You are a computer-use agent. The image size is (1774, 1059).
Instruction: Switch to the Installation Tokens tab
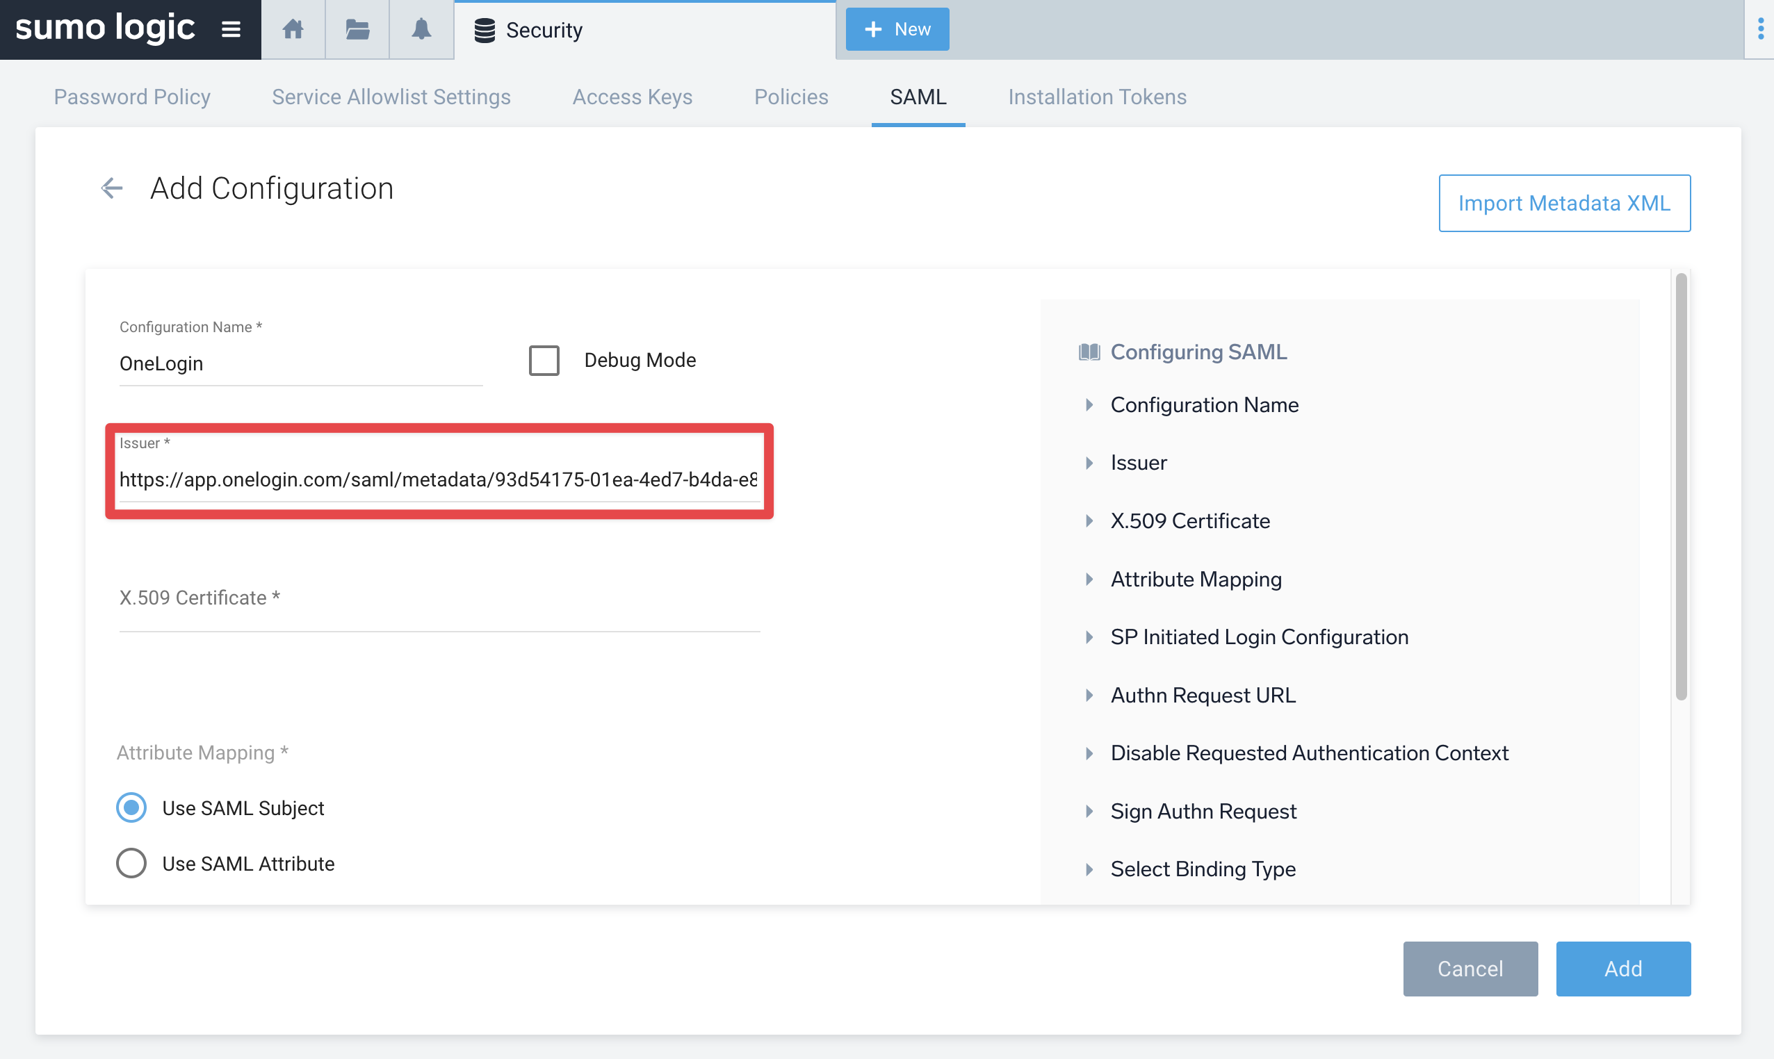(x=1097, y=97)
